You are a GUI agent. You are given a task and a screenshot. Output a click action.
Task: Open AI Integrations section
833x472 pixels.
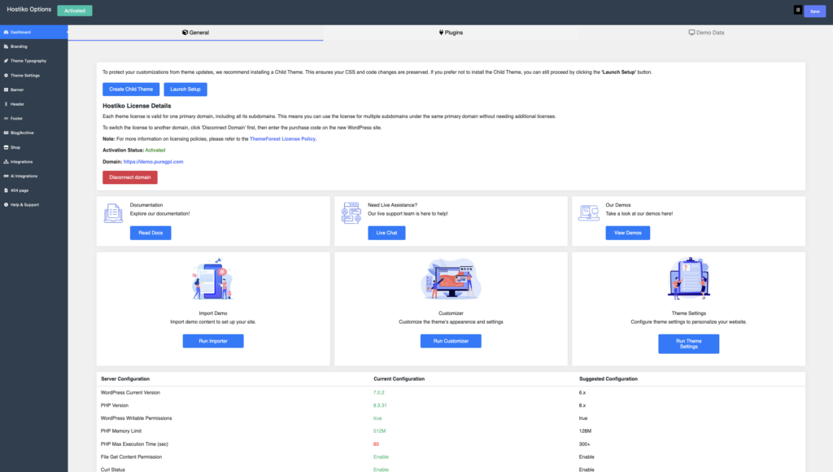33,176
